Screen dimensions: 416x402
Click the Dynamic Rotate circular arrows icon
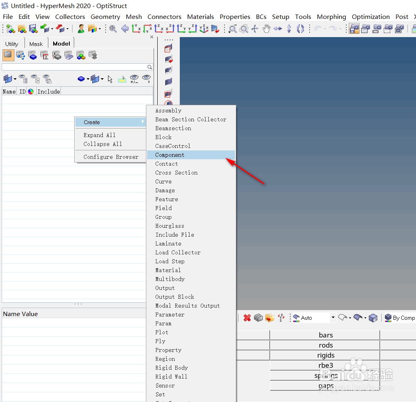click(300, 29)
